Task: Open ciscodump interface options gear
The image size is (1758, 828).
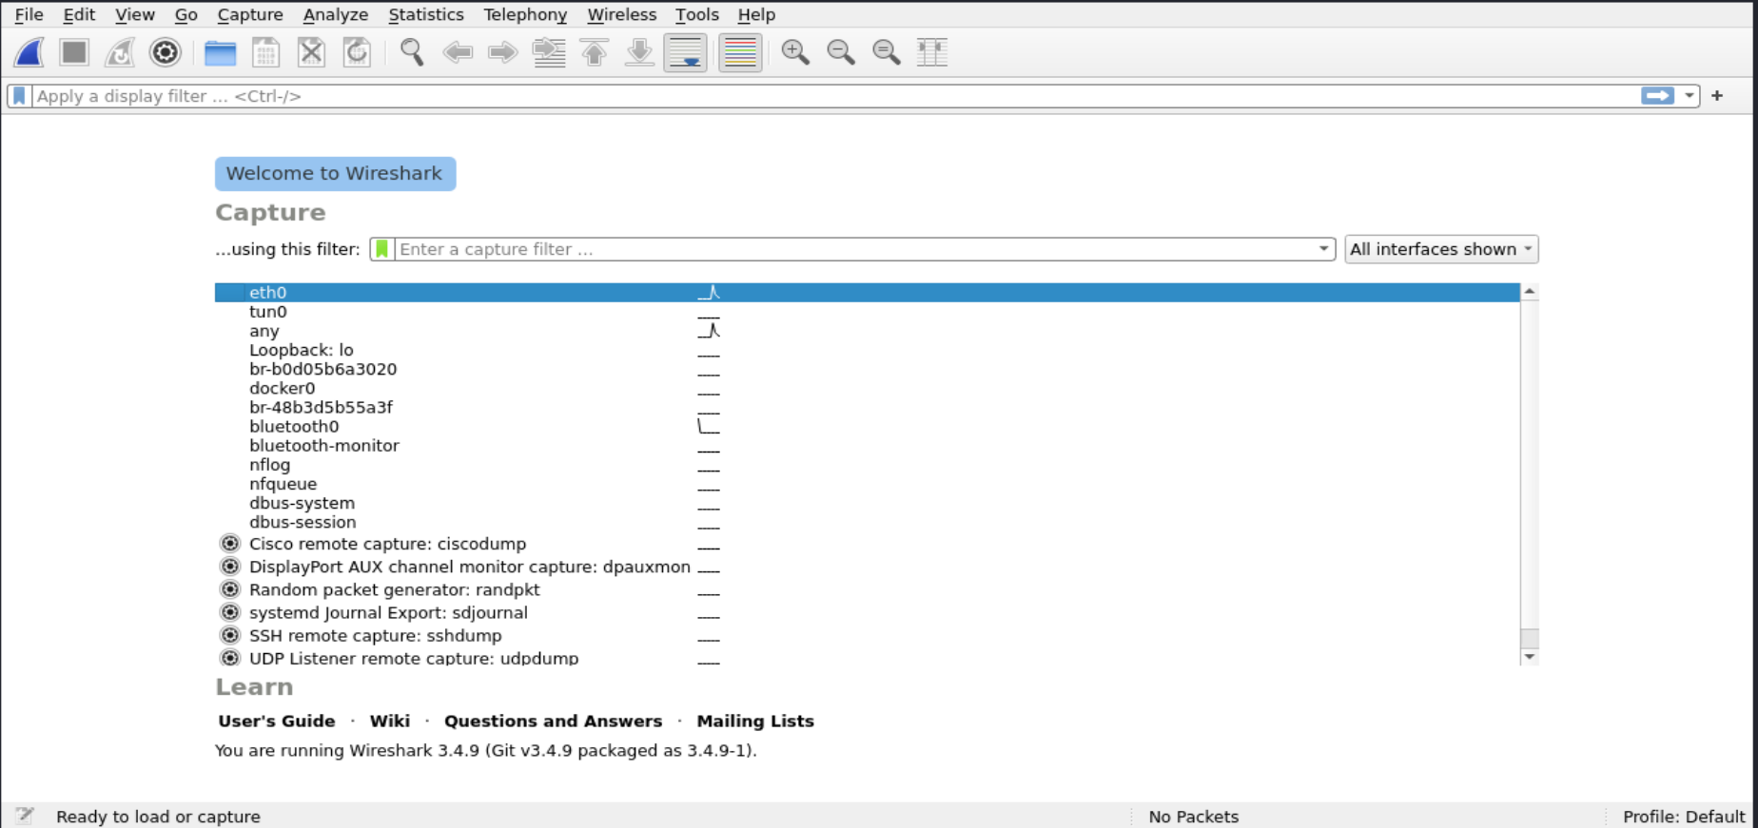Action: (230, 544)
